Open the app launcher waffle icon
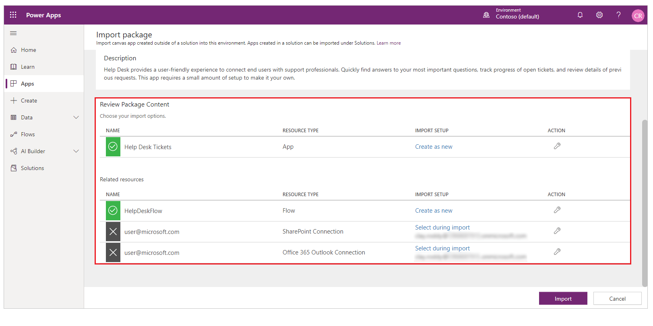Viewport: 653px width, 326px height. pos(13,15)
